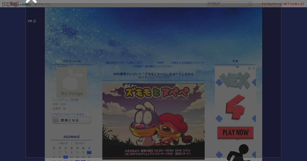The width and height of the screenshot is (307, 161).
Task: Select calendar date 7
Action: (x=89, y=153)
